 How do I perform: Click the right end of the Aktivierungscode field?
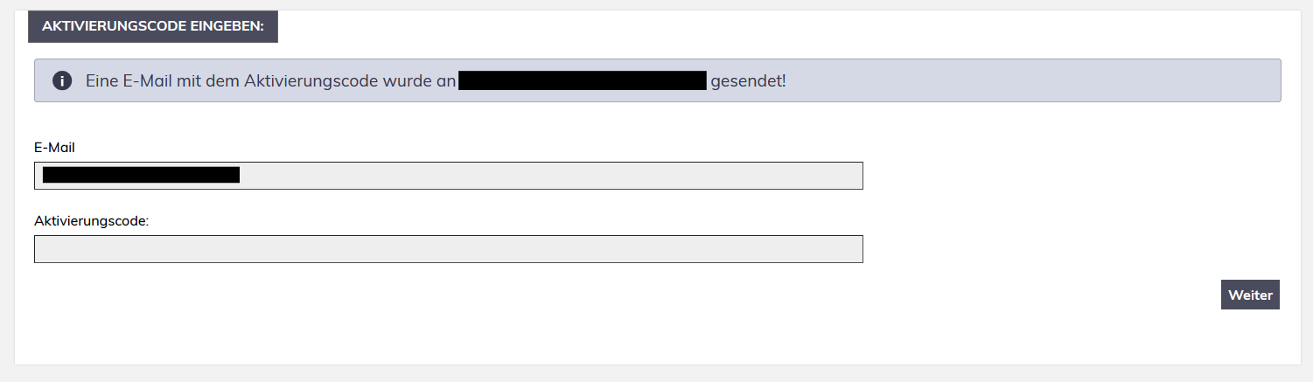pyautogui.click(x=822, y=249)
